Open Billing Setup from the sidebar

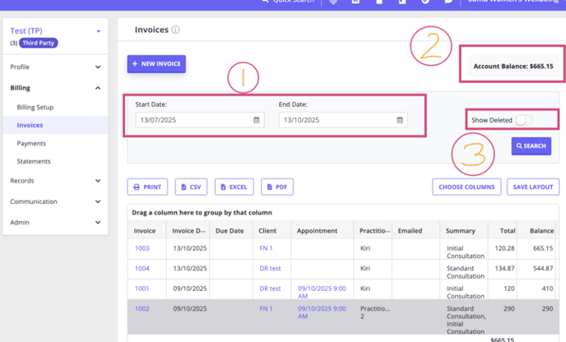(x=35, y=108)
